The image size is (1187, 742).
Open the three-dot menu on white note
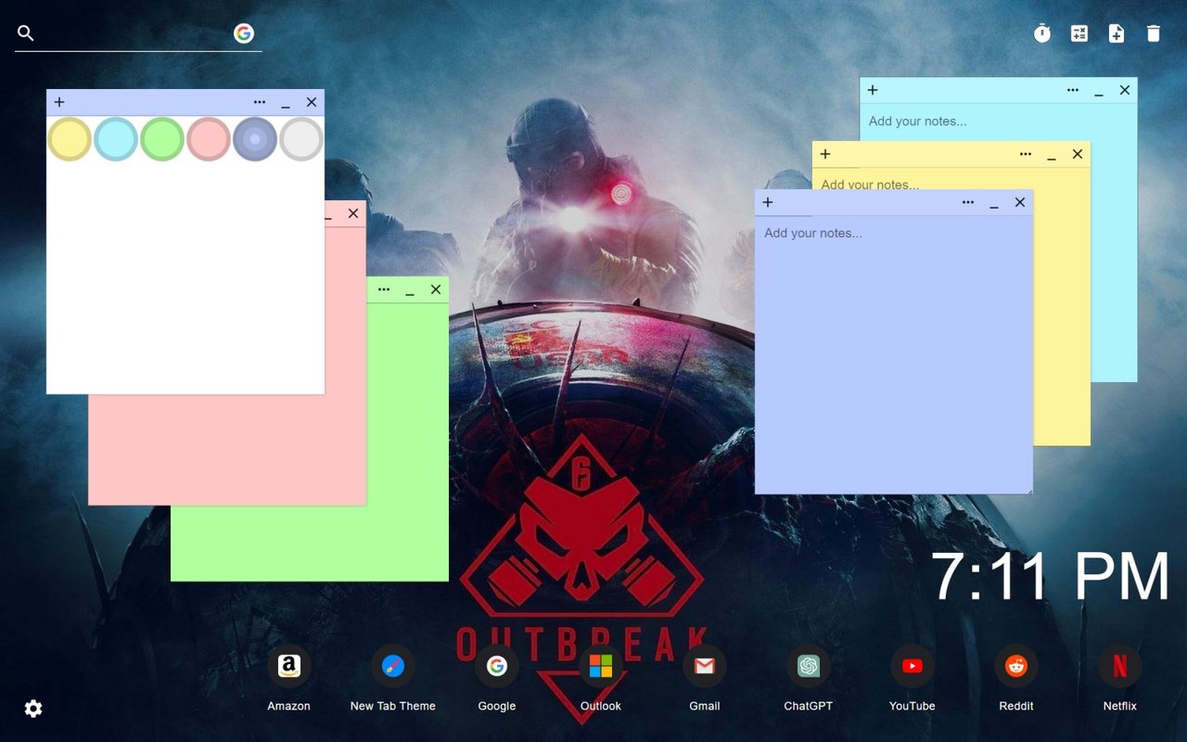click(x=260, y=102)
